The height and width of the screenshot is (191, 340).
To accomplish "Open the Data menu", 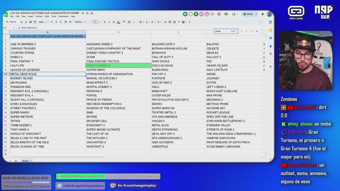I will pos(47,16).
